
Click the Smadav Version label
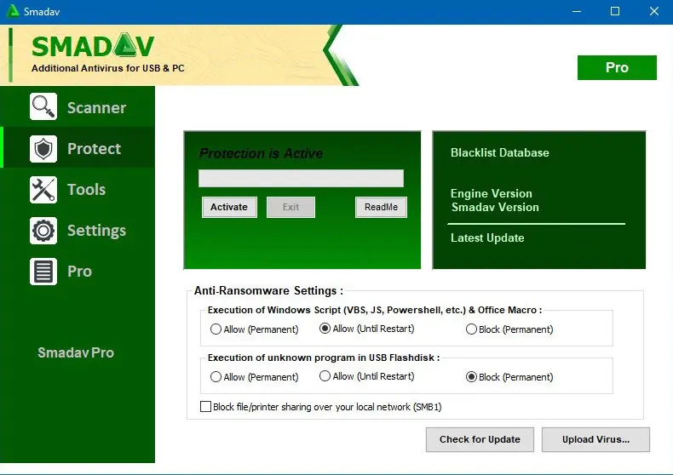495,207
